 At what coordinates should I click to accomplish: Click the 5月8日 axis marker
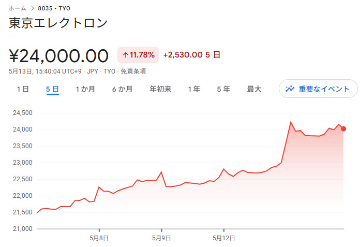pyautogui.click(x=99, y=238)
